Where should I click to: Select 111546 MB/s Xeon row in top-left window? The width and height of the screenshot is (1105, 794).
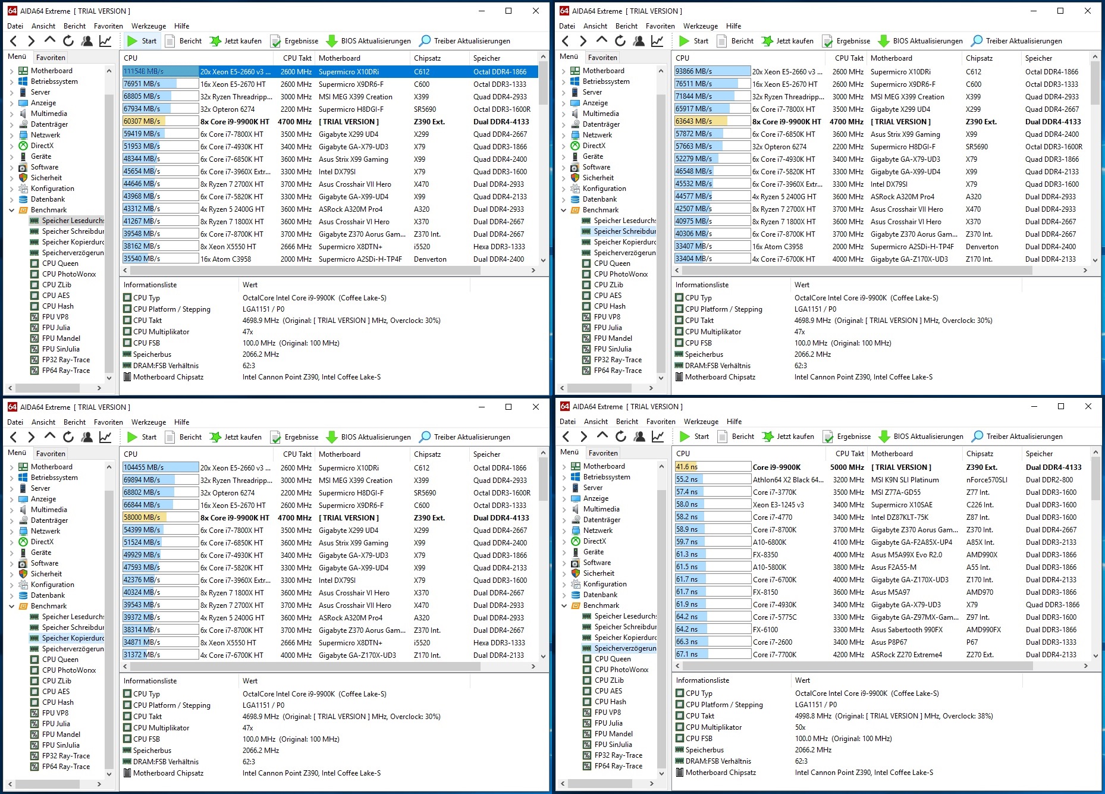329,71
